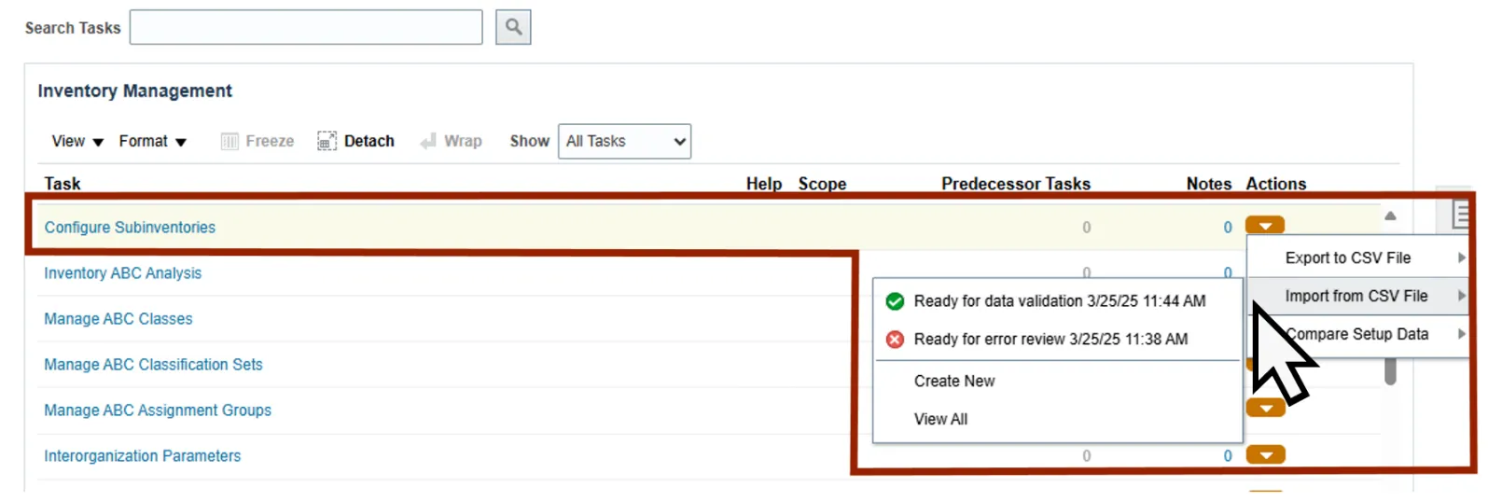The image size is (1488, 501).
Task: Choose Import from CSV File
Action: tap(1356, 296)
